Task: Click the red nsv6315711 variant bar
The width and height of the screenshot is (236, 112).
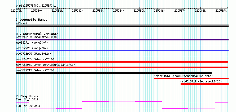Action: point(204,84)
